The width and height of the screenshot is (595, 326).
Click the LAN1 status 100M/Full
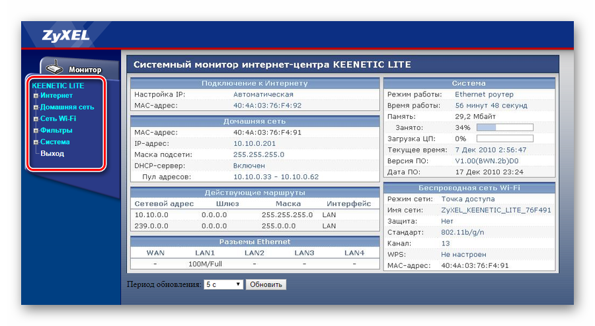click(x=205, y=264)
